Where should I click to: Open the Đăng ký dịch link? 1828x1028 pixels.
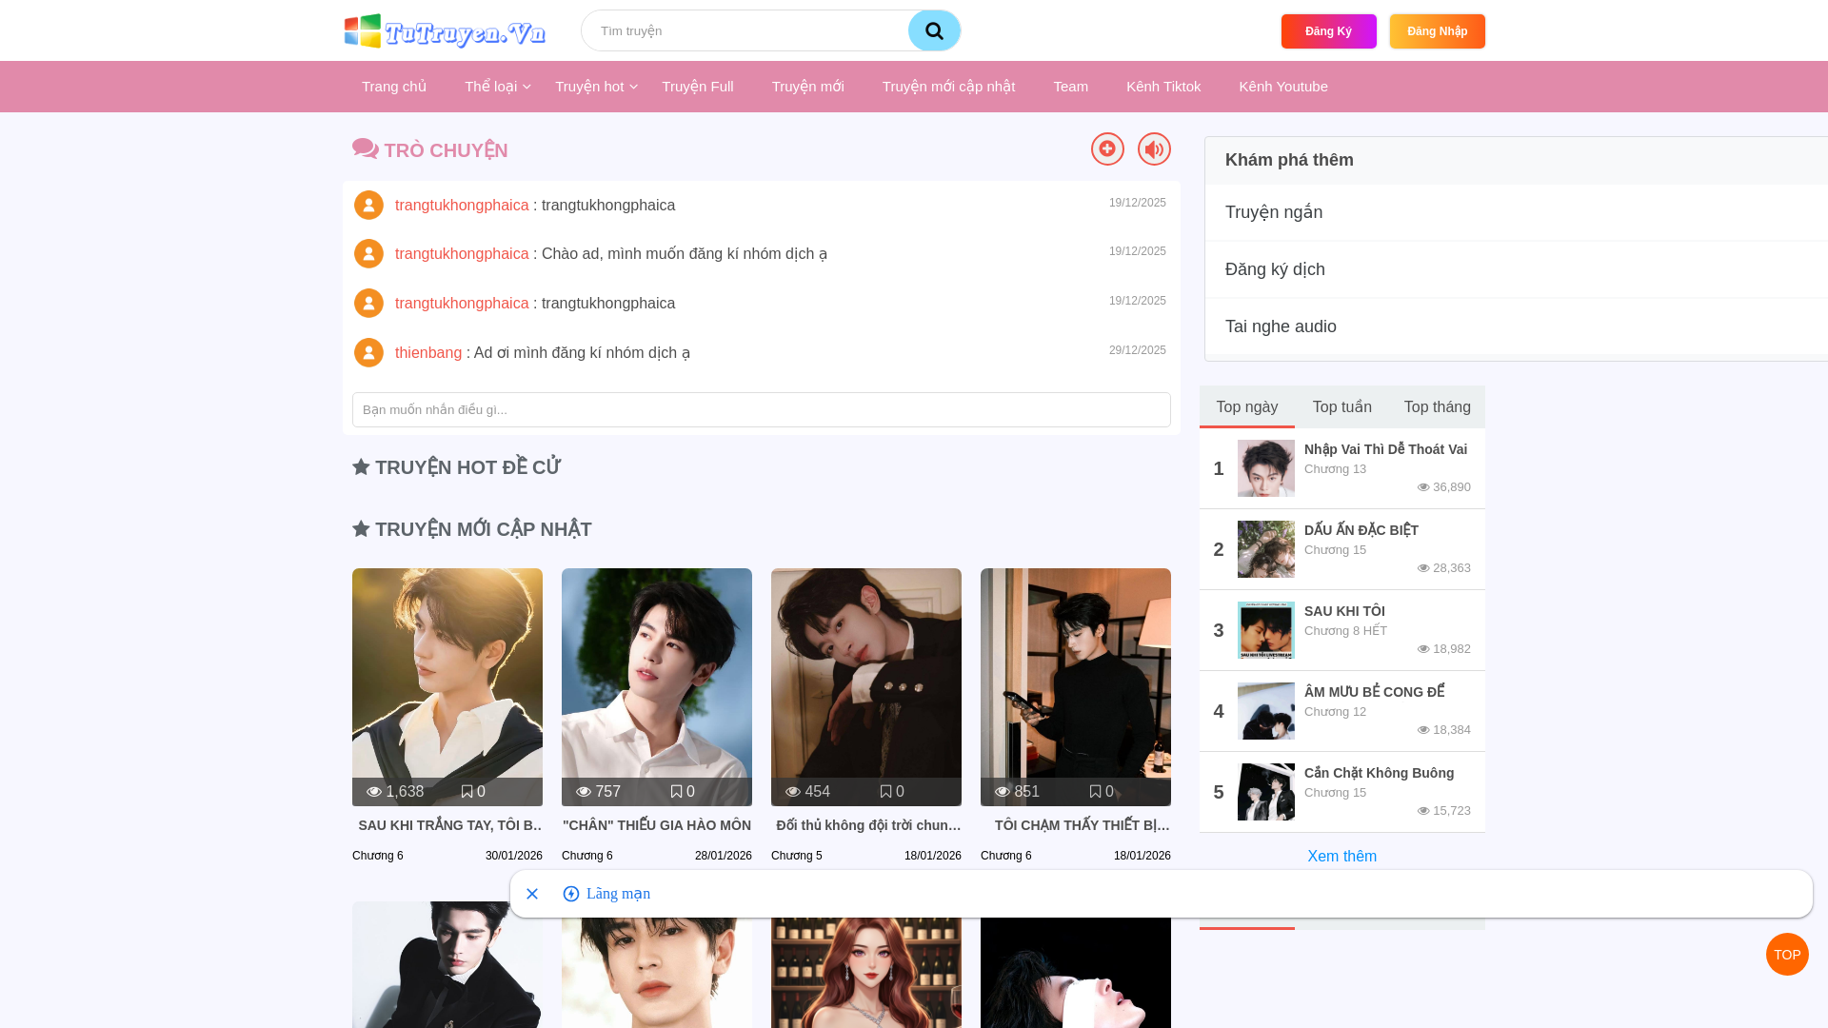point(1516,269)
